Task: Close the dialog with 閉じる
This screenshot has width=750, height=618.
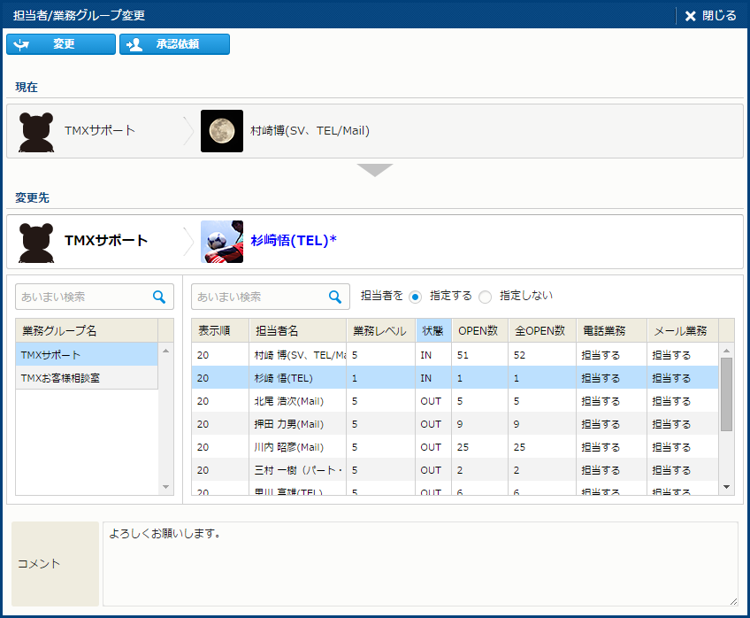Action: [x=709, y=15]
